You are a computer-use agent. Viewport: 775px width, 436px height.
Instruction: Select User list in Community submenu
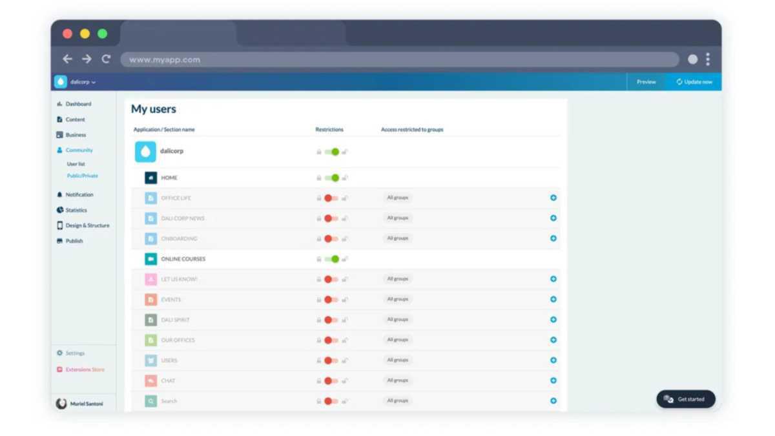[76, 164]
